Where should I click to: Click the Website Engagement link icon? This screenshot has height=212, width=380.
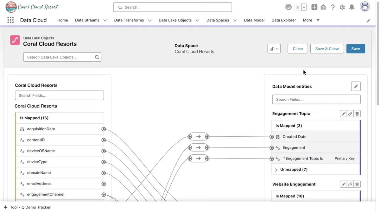click(350, 184)
